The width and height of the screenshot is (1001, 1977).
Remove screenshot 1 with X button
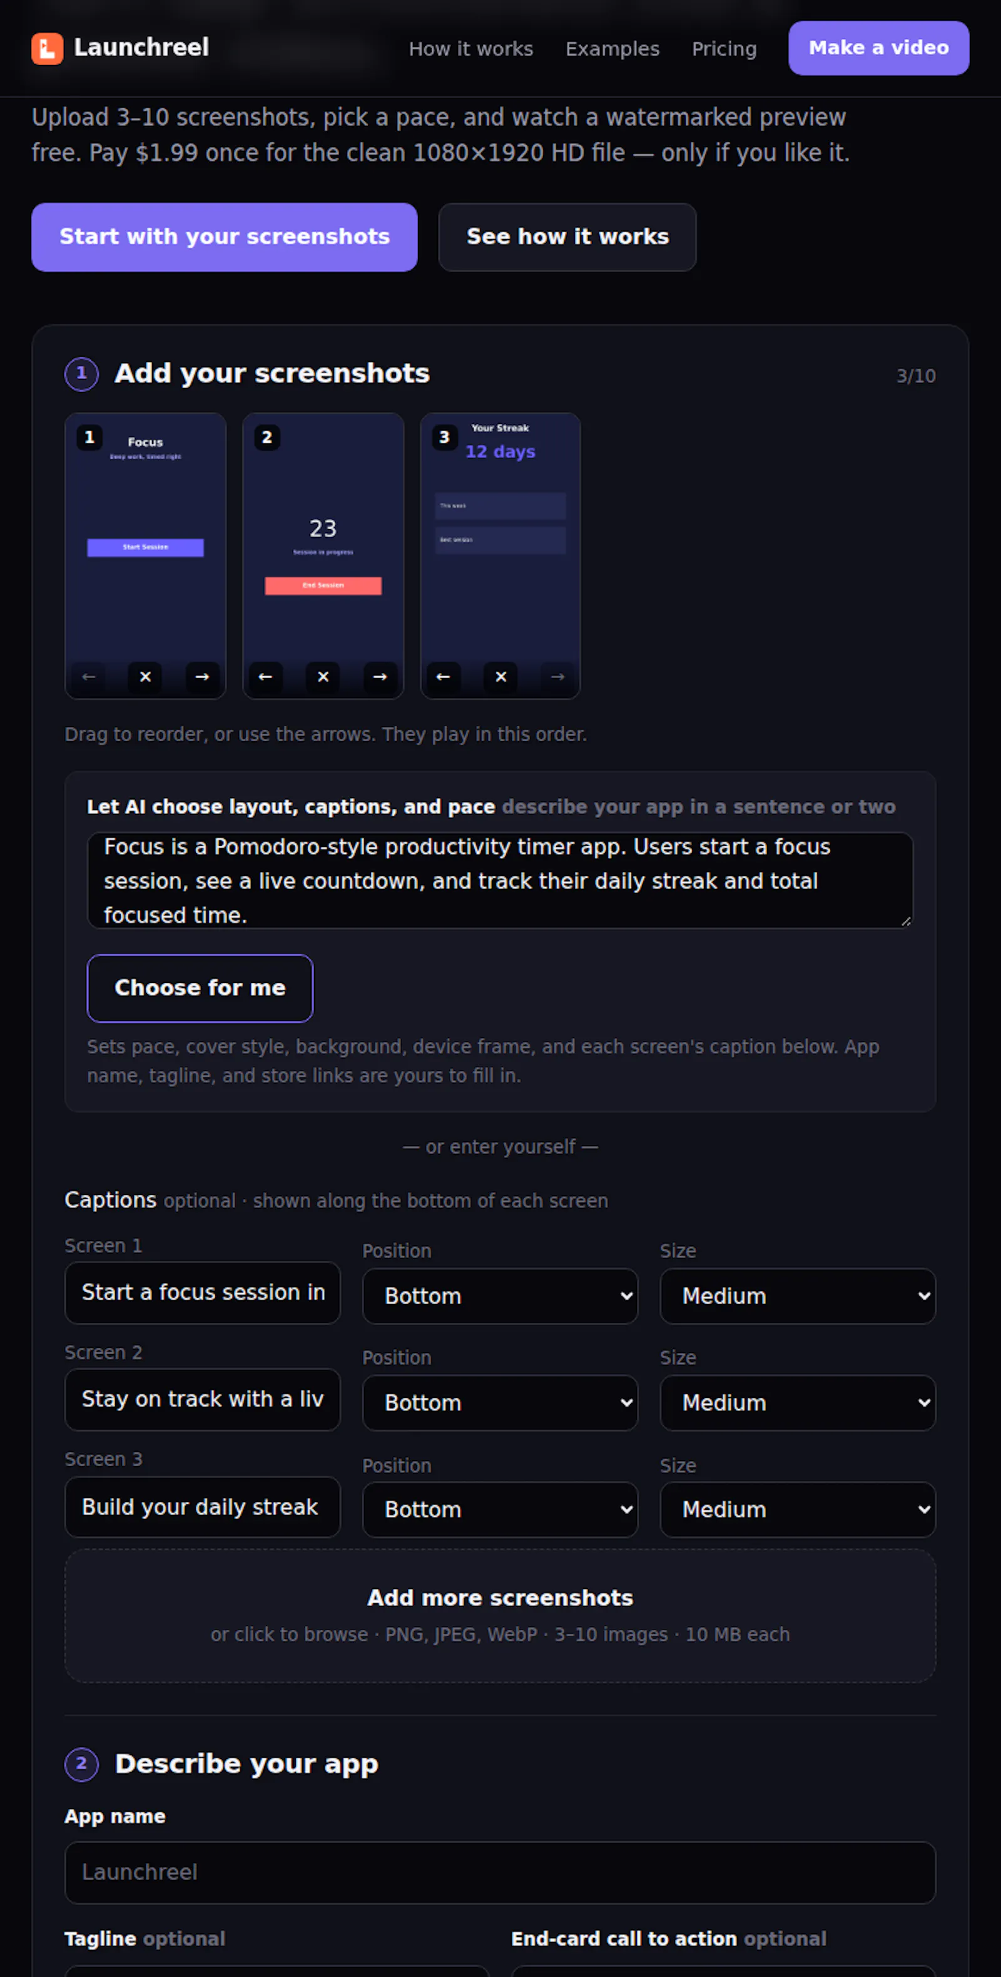click(146, 676)
